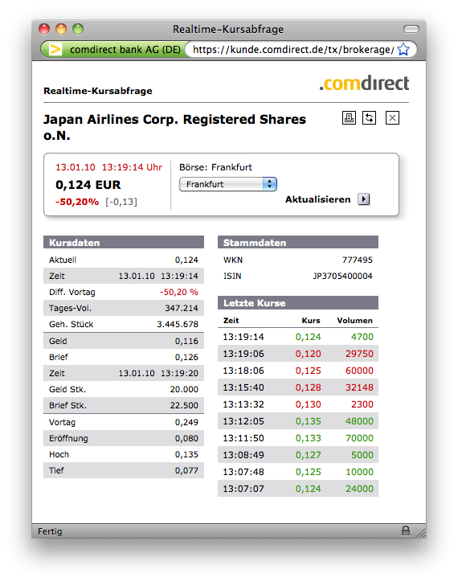Click Tief value 0,077

tap(186, 470)
